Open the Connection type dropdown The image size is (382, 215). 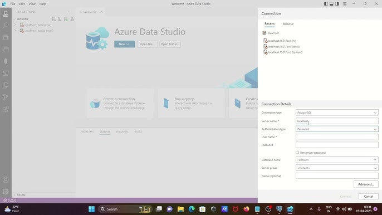click(337, 113)
